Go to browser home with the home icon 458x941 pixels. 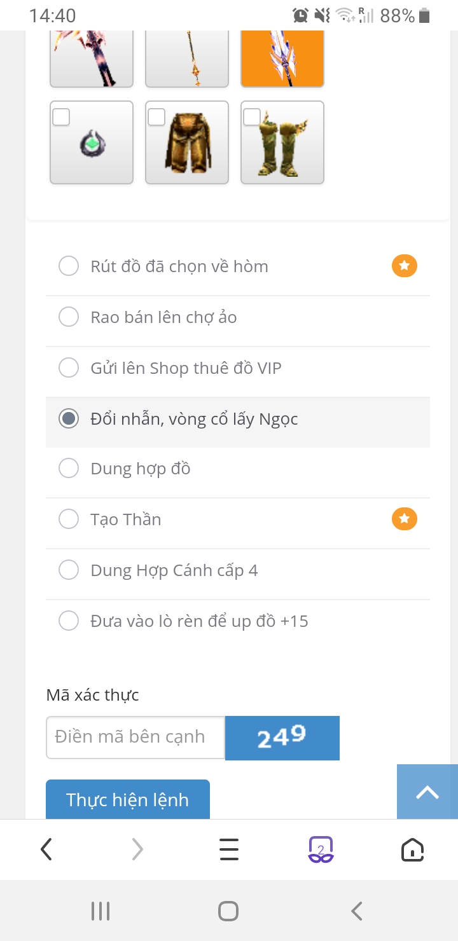tap(412, 849)
